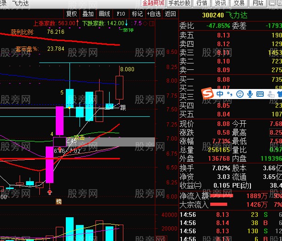Open the 复权 toolbar option
The image size is (282, 241).
(x=72, y=14)
